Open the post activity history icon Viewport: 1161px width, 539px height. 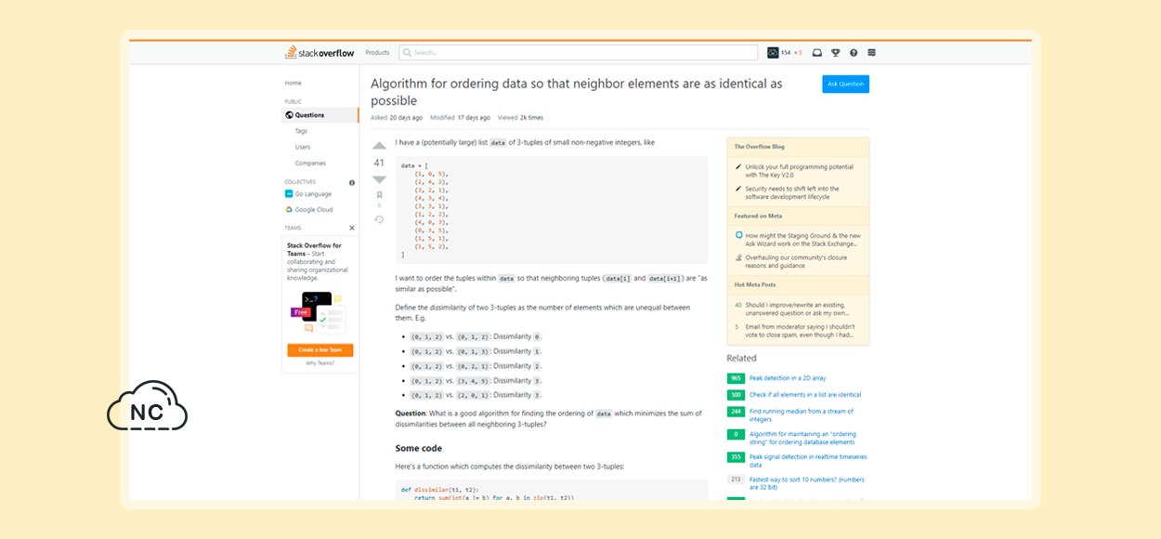379,219
